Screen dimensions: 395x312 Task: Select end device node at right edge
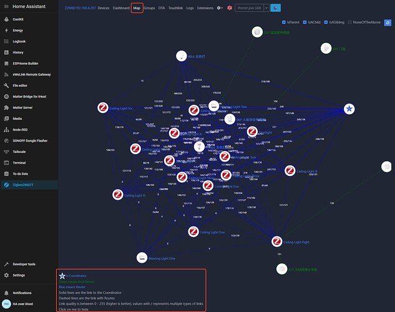tap(386, 167)
